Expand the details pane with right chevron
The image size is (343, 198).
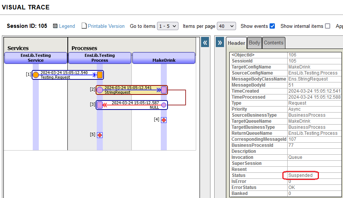220,43
